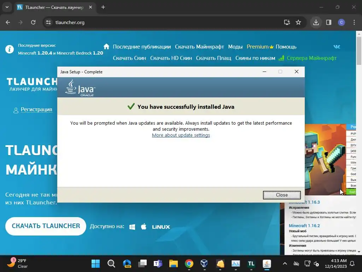Choose the Linux platform logo

pos(161,227)
